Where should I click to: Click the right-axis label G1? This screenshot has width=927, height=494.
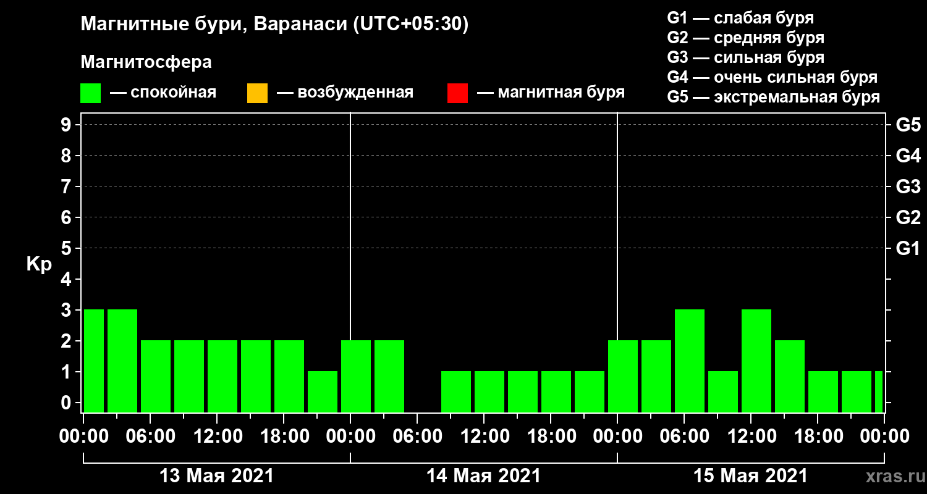click(x=908, y=249)
